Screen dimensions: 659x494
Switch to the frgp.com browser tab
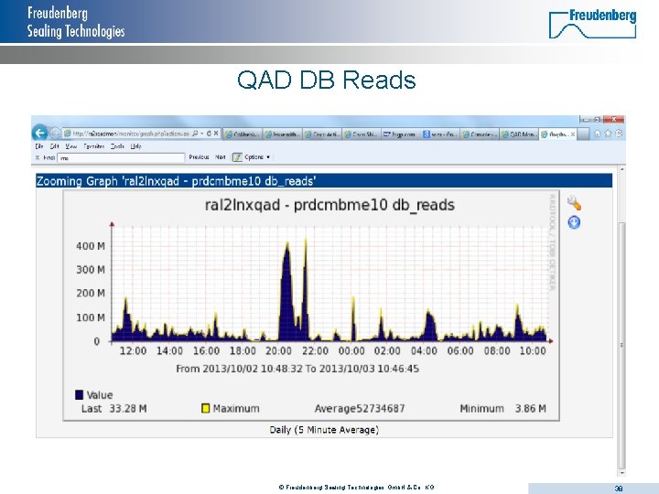(399, 134)
